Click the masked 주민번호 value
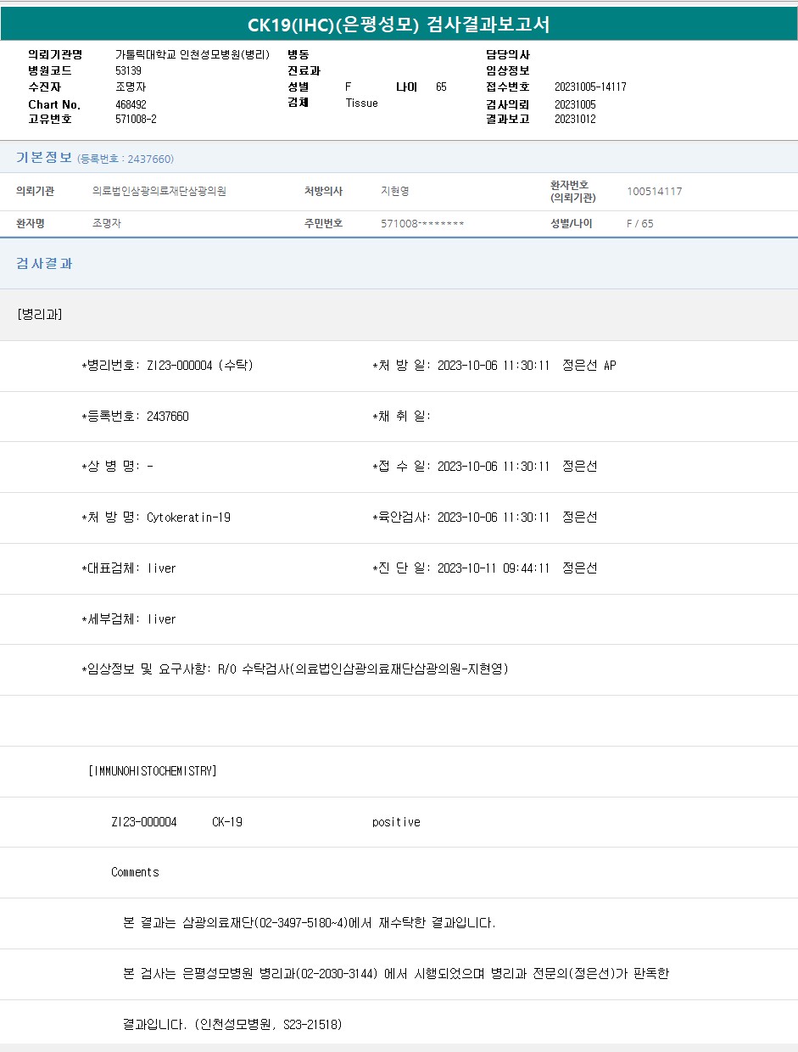 pos(422,224)
